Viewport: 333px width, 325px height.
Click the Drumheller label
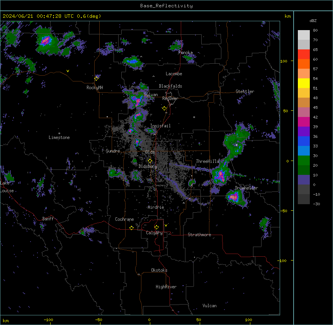tap(246, 188)
